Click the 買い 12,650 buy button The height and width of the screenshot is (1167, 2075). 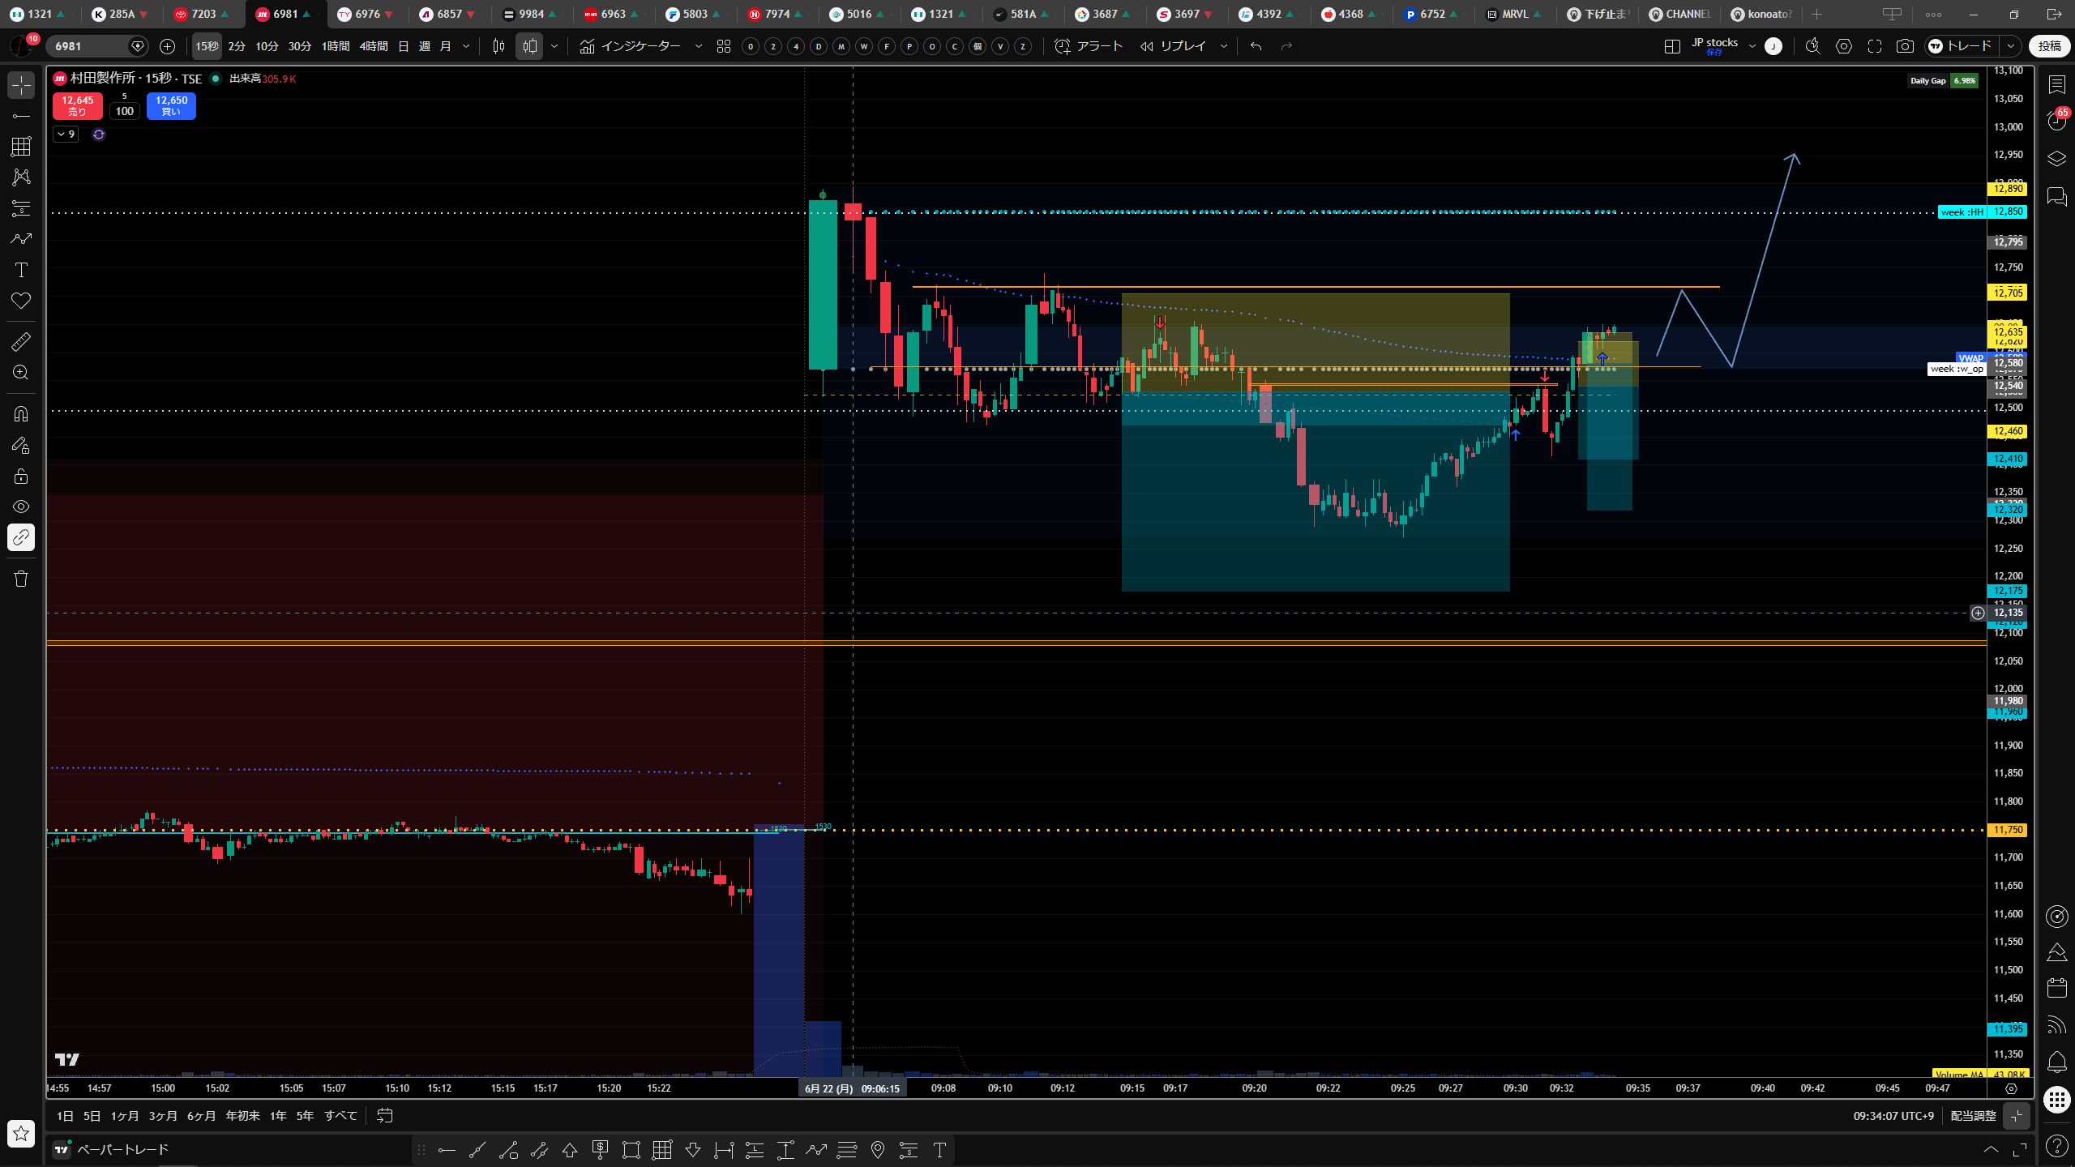tap(171, 105)
